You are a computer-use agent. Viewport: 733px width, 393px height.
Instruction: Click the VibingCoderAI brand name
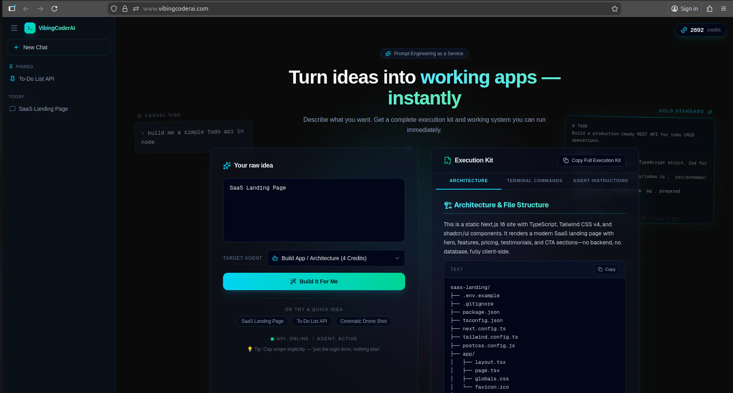click(x=57, y=28)
